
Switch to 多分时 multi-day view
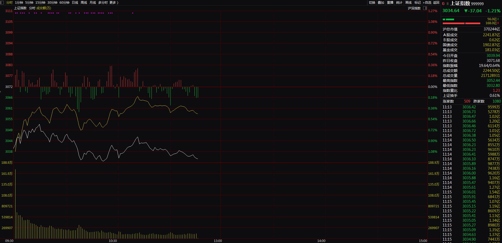pos(103,3)
